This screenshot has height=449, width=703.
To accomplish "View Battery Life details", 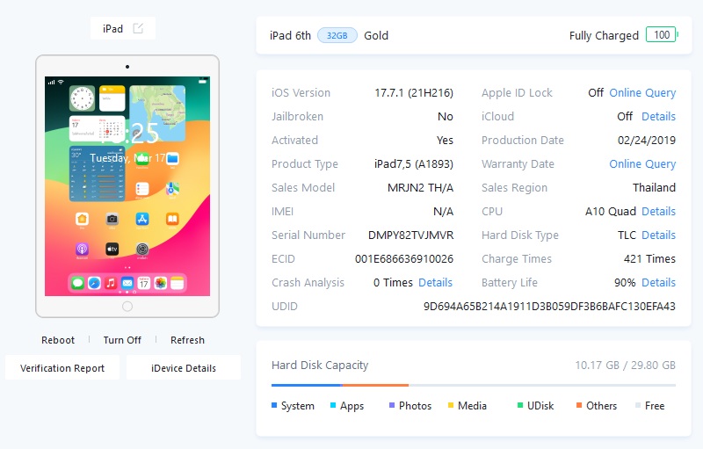I will pyautogui.click(x=658, y=283).
